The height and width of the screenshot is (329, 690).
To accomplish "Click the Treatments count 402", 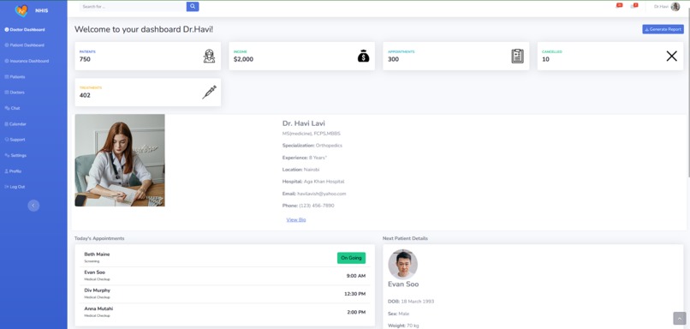I will tap(85, 96).
